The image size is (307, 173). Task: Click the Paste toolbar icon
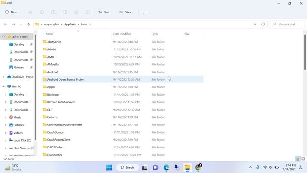tap(53, 12)
